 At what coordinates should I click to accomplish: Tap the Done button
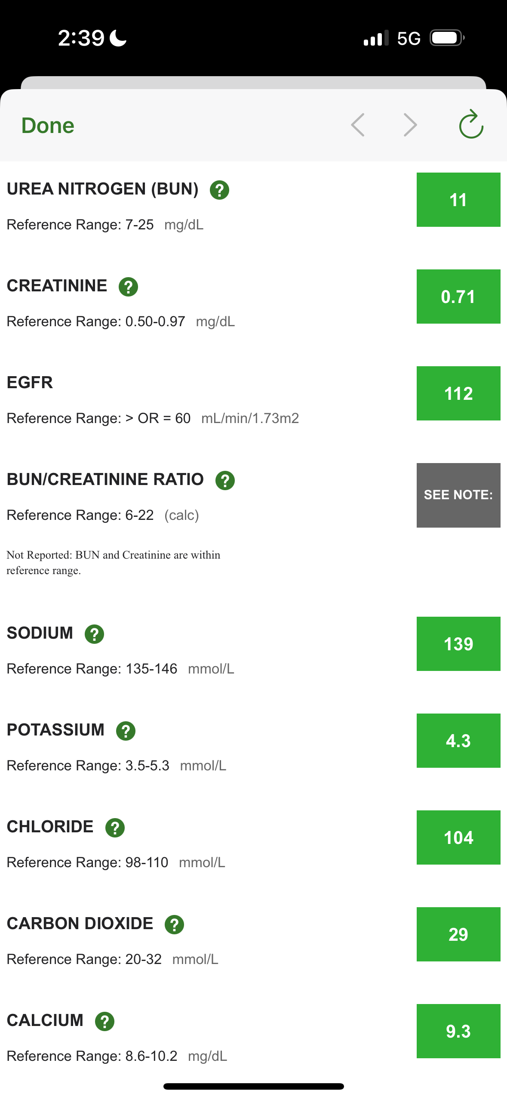point(48,126)
